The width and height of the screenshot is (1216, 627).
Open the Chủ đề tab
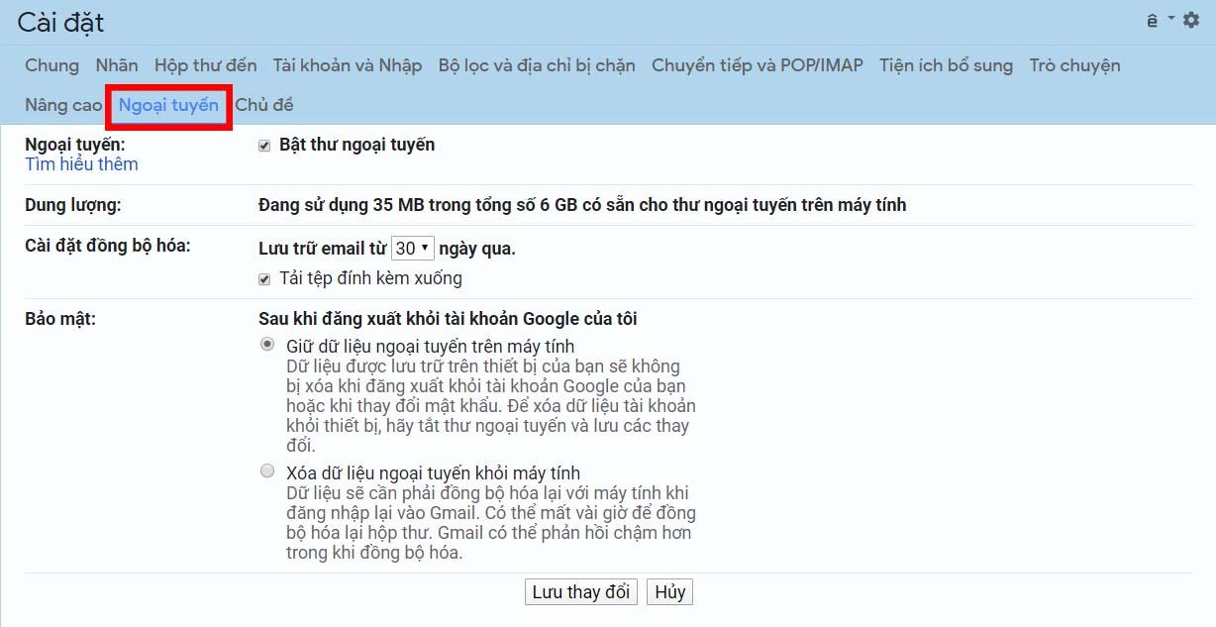(x=264, y=105)
